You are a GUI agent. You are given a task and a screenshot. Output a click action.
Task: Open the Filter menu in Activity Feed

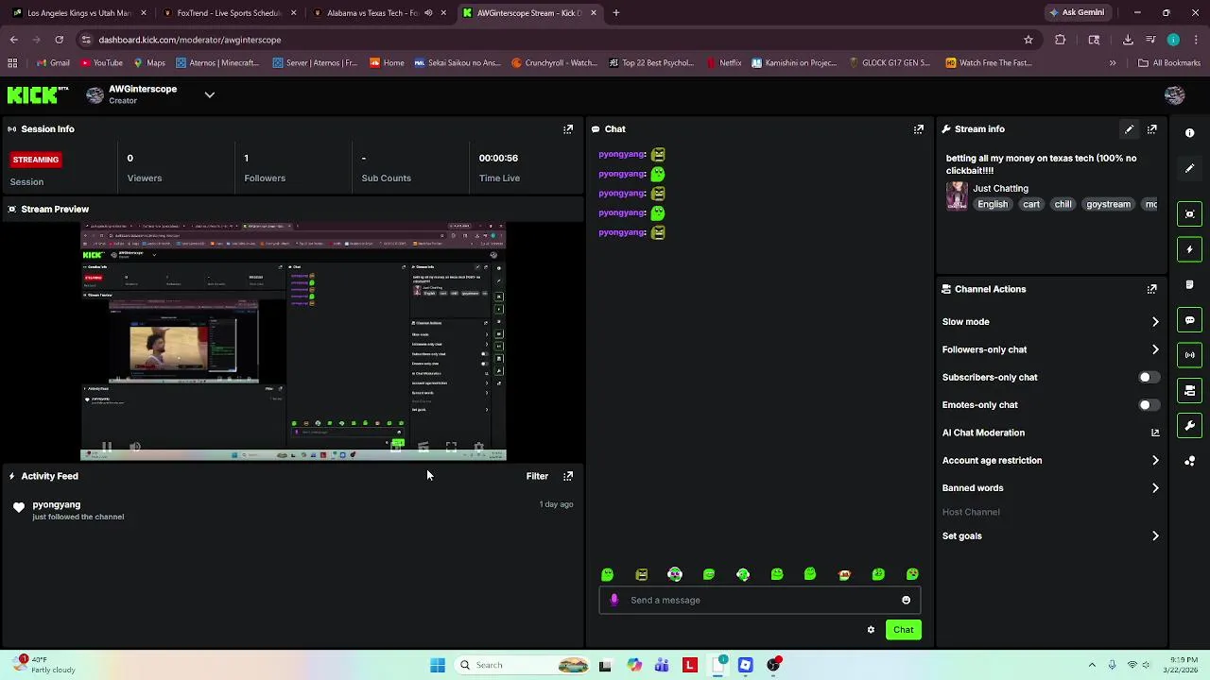click(537, 476)
